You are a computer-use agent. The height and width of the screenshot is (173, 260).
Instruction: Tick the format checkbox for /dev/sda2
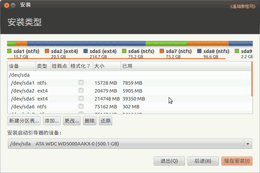point(81,90)
